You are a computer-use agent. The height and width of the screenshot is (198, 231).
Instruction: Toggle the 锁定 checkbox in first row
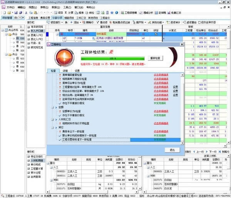point(156,34)
